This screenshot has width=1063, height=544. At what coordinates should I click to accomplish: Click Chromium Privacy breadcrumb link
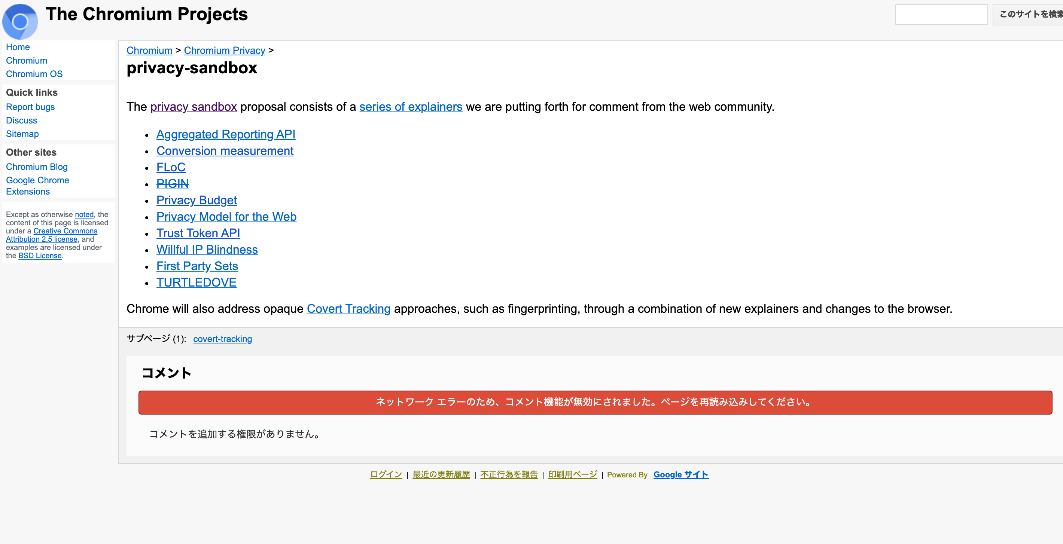[x=225, y=50]
